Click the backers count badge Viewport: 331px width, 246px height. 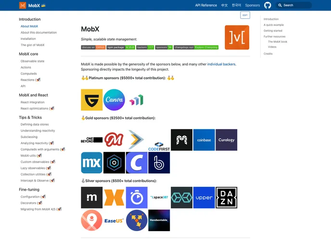[x=145, y=47]
